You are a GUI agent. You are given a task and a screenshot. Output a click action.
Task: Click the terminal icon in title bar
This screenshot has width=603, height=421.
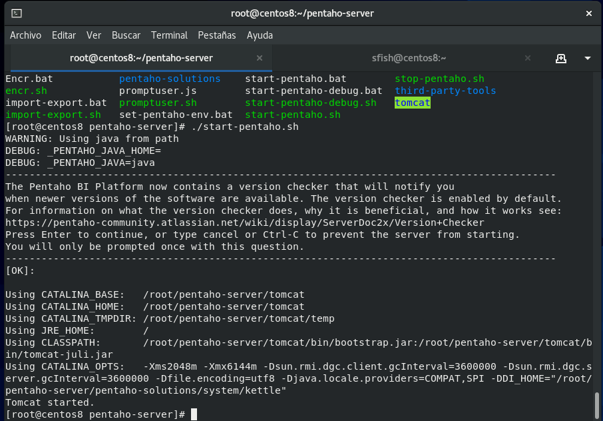[x=17, y=13]
